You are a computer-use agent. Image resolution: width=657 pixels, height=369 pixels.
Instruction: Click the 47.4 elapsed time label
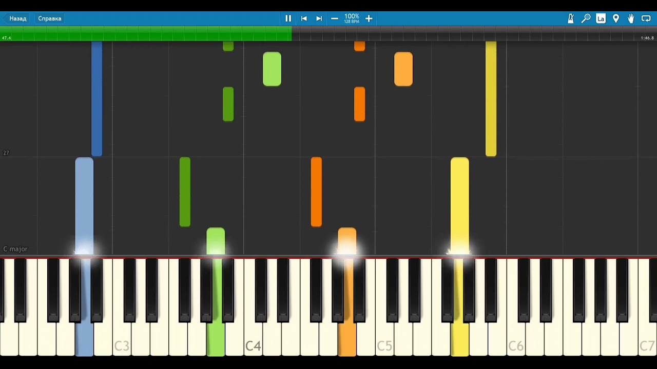pos(6,38)
